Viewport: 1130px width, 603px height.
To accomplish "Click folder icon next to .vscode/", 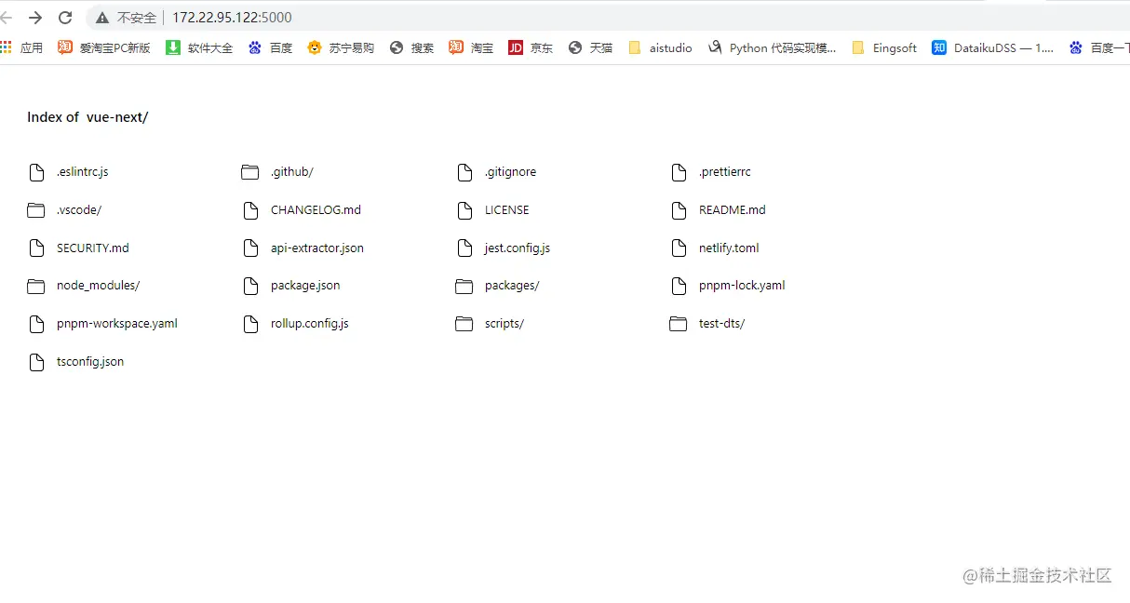I will coord(36,210).
